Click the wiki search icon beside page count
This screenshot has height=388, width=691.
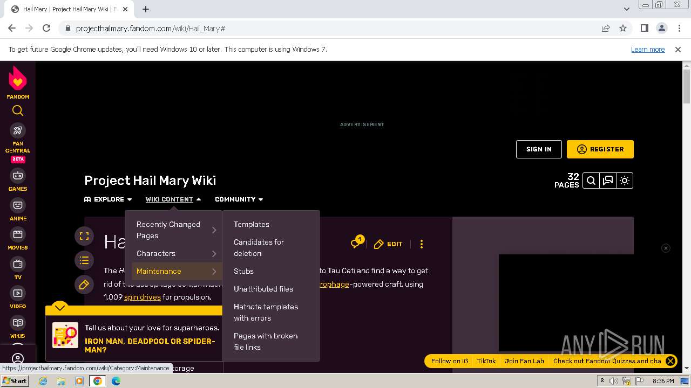click(x=591, y=181)
